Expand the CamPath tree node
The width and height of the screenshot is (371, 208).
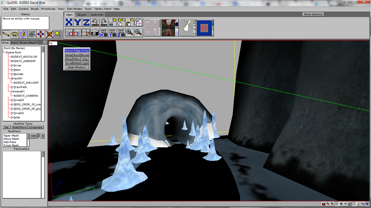(x=13, y=87)
